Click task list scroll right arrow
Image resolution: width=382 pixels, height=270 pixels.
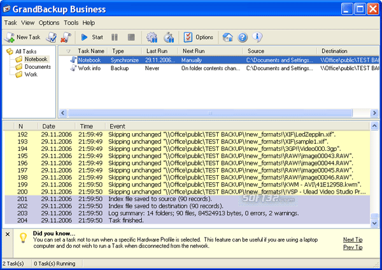tap(374, 113)
